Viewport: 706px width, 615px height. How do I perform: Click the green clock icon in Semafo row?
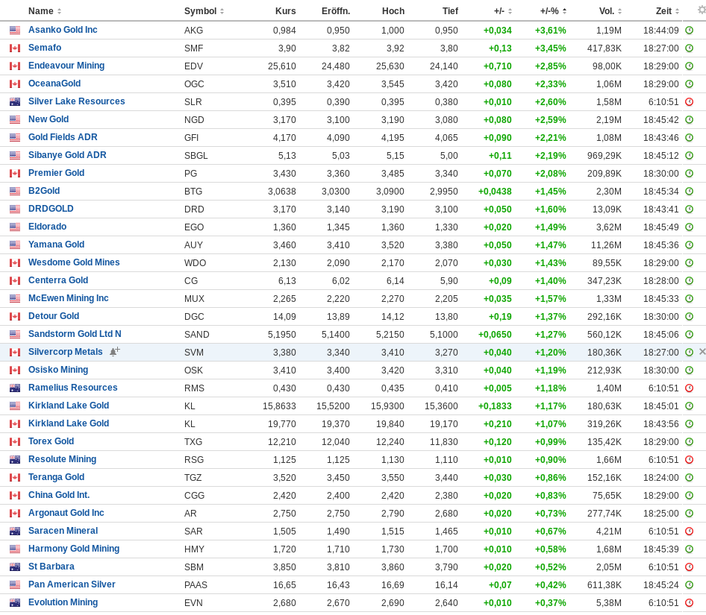(x=689, y=48)
